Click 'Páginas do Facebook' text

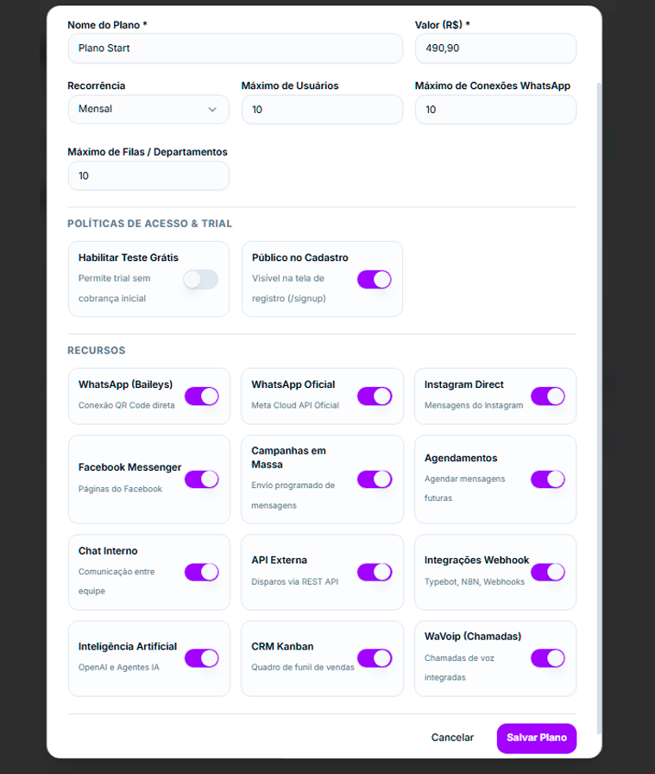pyautogui.click(x=120, y=489)
